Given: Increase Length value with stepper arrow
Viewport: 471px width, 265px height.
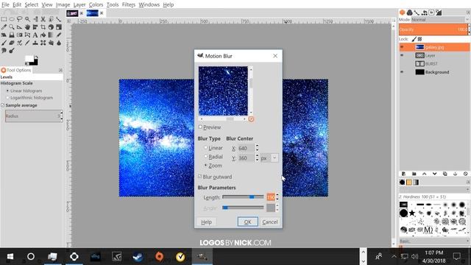Looking at the screenshot, I should tap(277, 195).
